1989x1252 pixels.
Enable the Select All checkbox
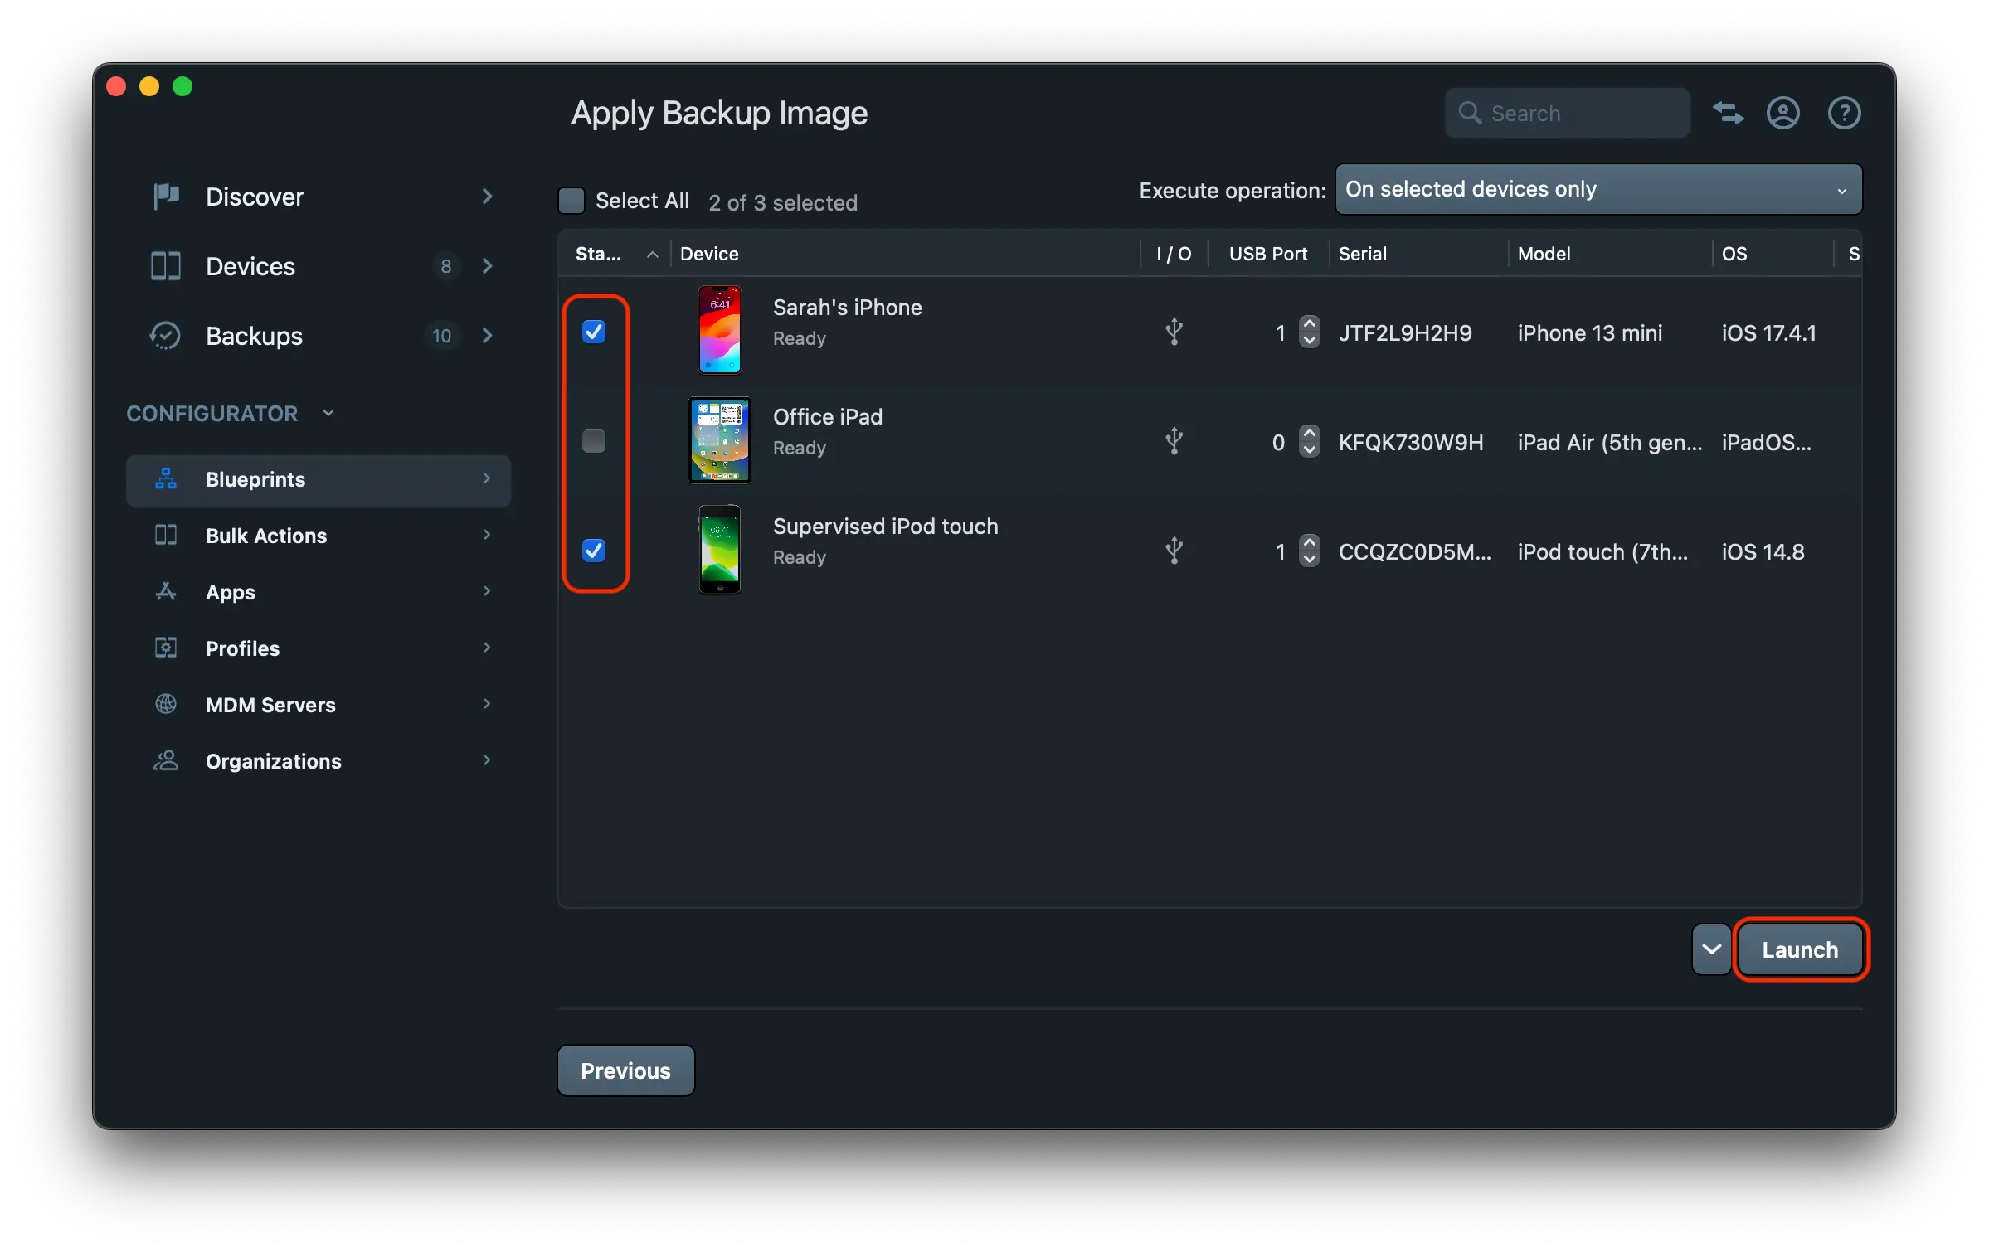pyautogui.click(x=571, y=200)
